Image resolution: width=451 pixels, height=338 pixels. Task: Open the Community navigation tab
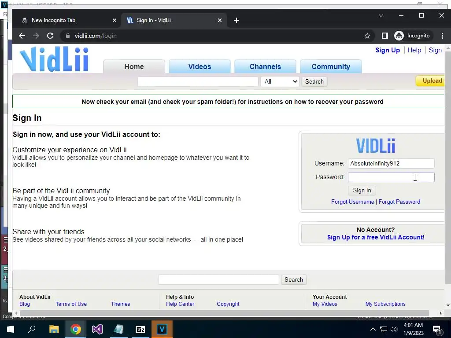pos(331,67)
